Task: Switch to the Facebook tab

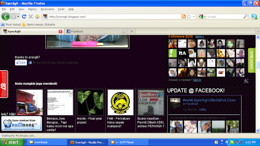Action: pos(96,31)
